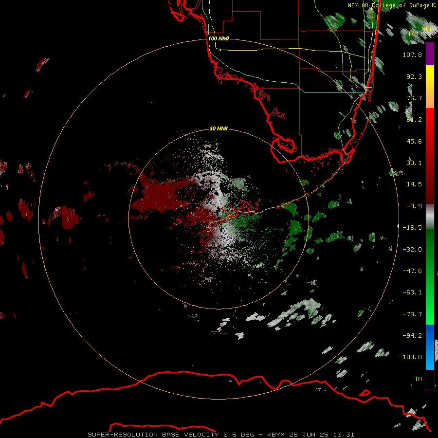The height and width of the screenshot is (438, 438).
Task: Click the 92.3 velocity scale value
Action: [x=414, y=76]
